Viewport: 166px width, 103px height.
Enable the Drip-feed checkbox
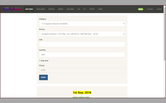40,61
